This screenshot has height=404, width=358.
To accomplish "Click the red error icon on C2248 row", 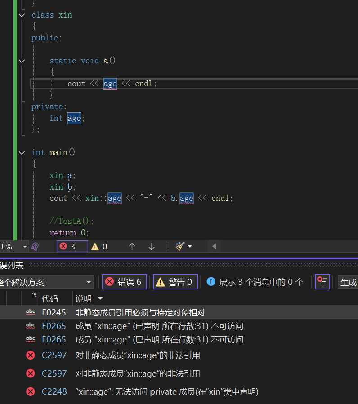I will (31, 391).
